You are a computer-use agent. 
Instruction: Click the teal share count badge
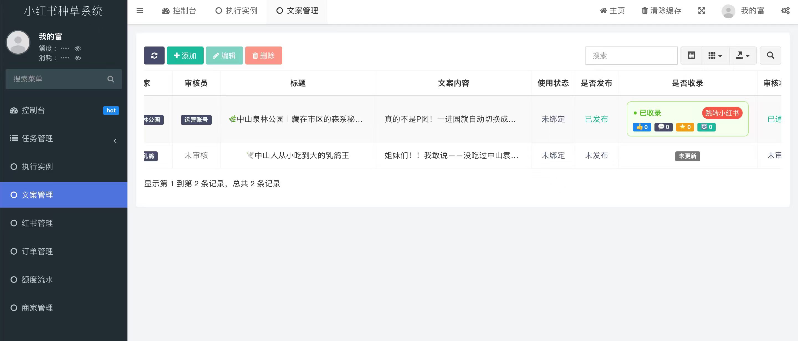click(x=707, y=127)
